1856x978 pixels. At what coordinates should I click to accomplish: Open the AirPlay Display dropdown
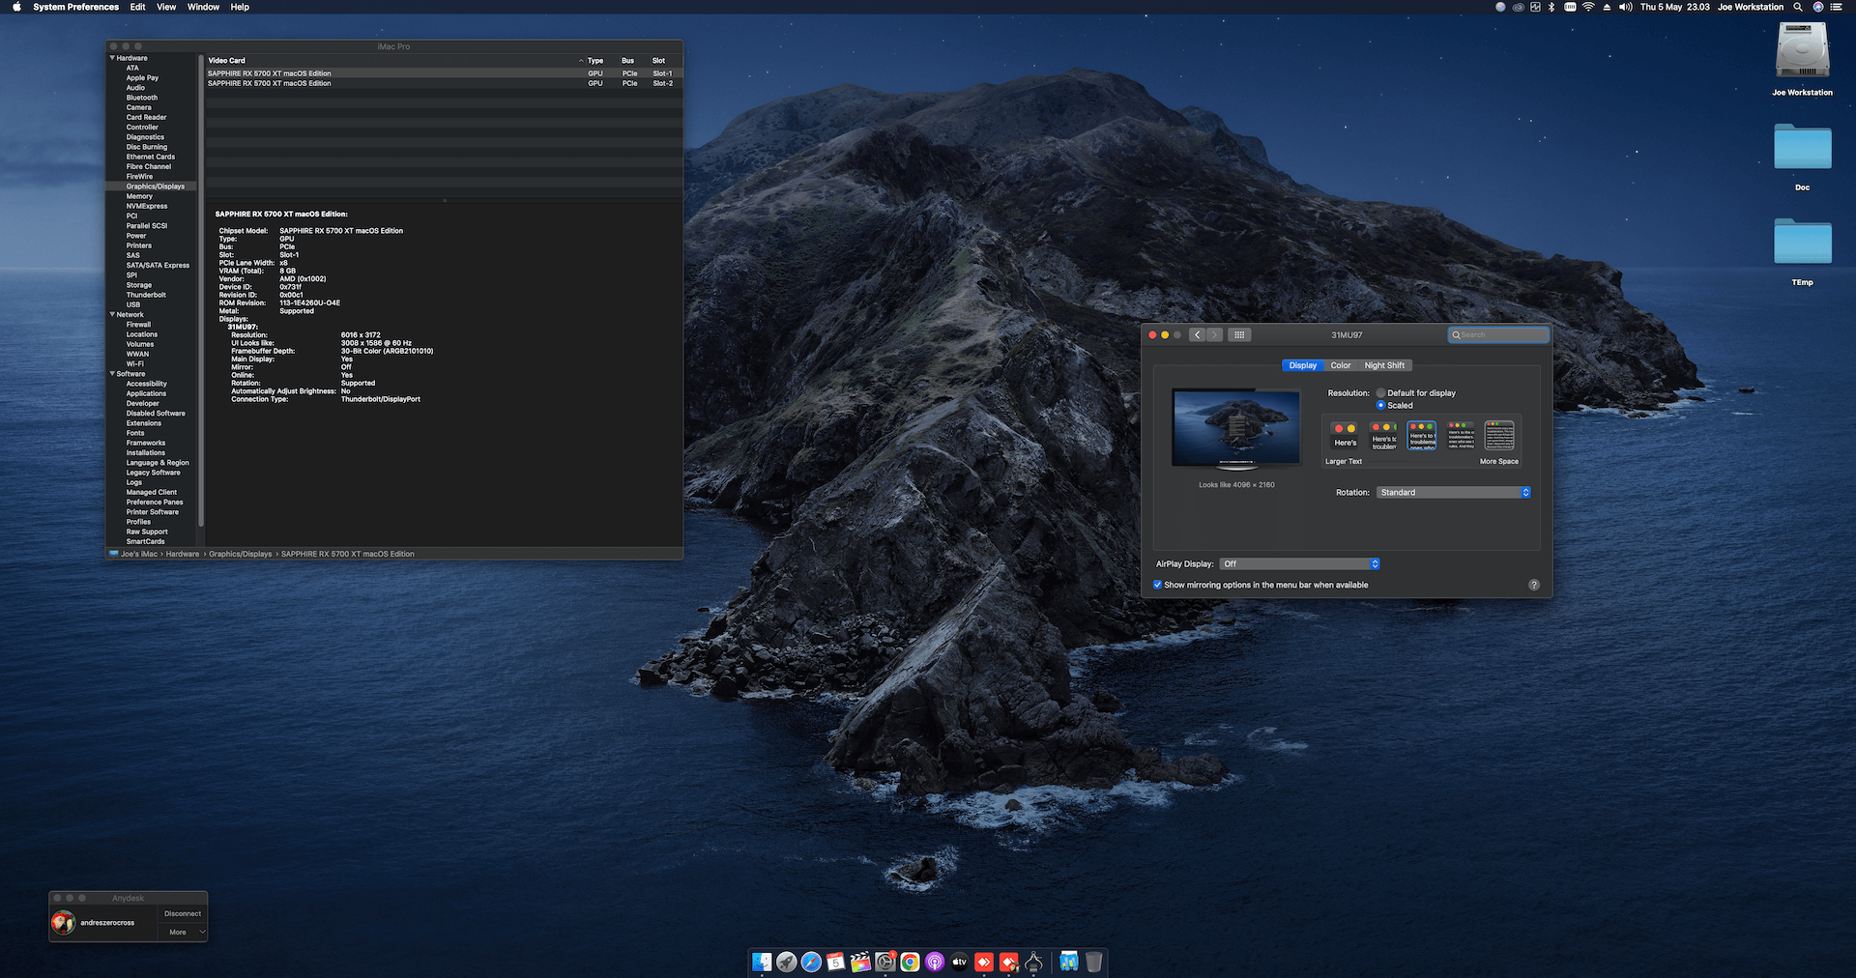[1299, 564]
